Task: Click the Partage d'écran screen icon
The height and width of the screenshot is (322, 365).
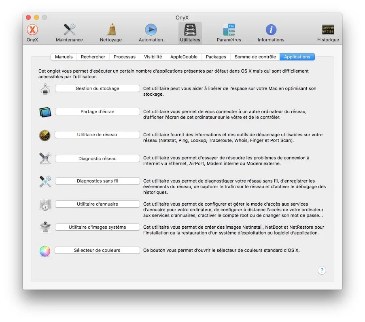Action: point(45,112)
